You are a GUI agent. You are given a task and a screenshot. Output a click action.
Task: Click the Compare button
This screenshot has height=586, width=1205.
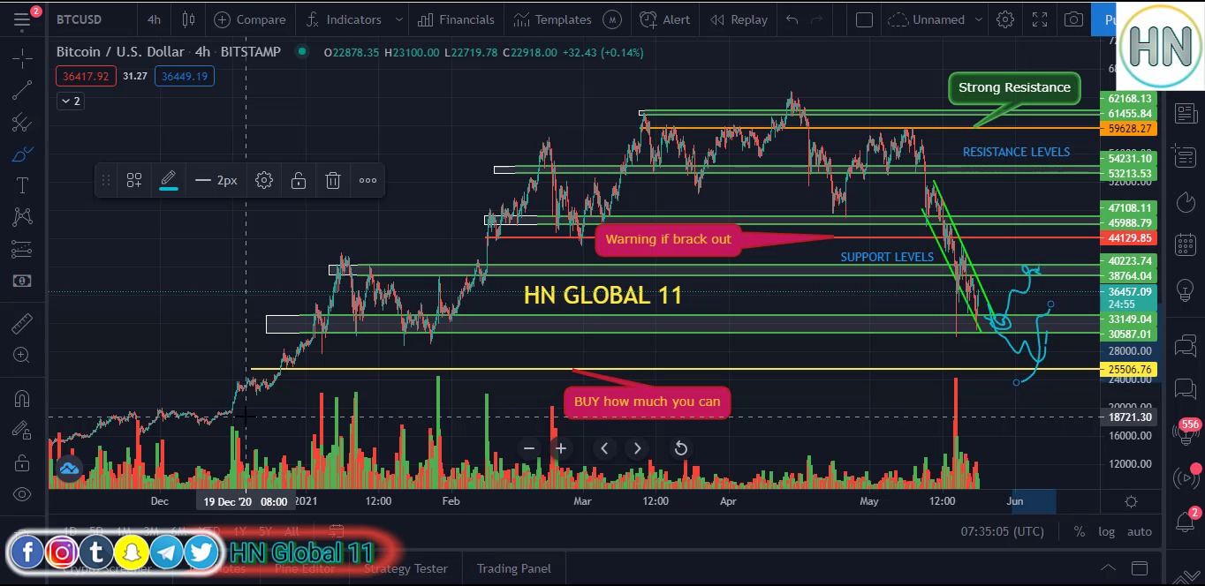pyautogui.click(x=249, y=19)
